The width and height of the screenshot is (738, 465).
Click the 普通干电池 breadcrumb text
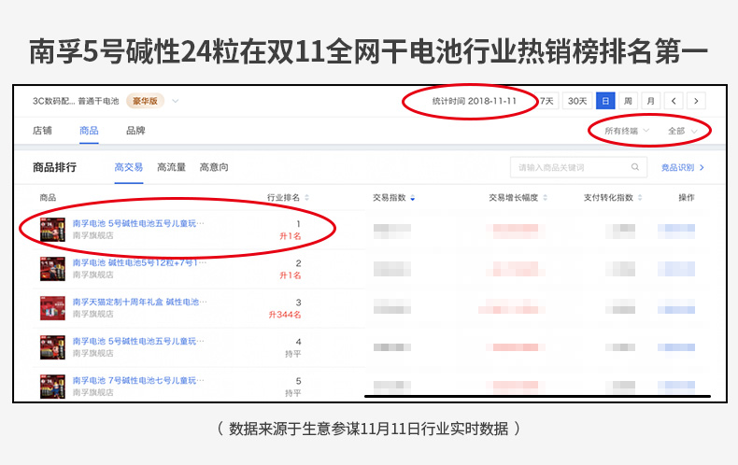tap(98, 101)
